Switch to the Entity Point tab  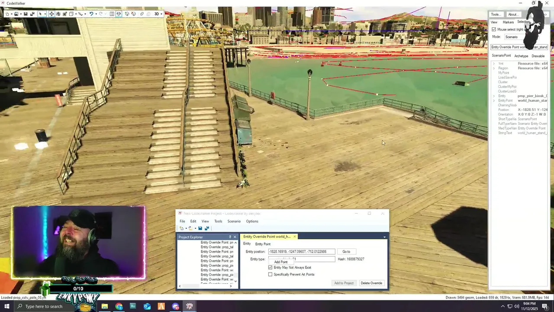263,244
